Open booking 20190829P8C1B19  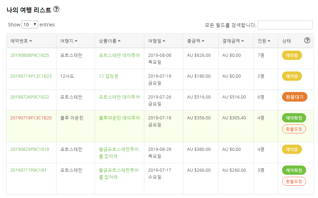pos(30,149)
